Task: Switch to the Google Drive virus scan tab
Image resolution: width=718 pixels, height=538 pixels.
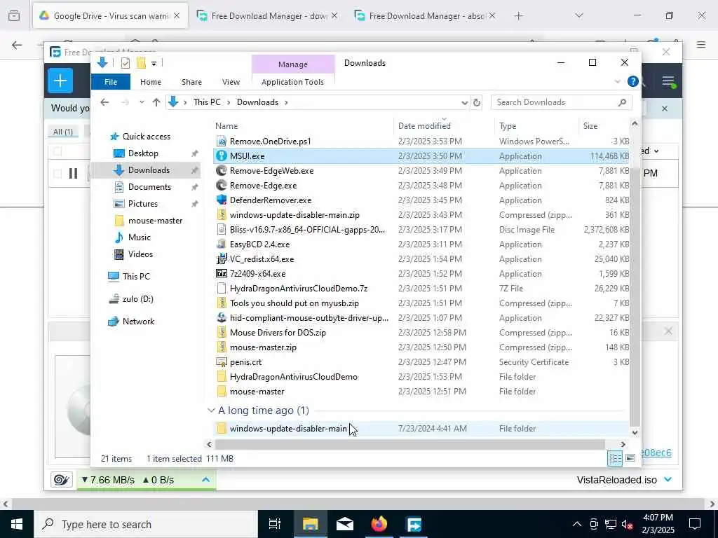Action: [110, 15]
